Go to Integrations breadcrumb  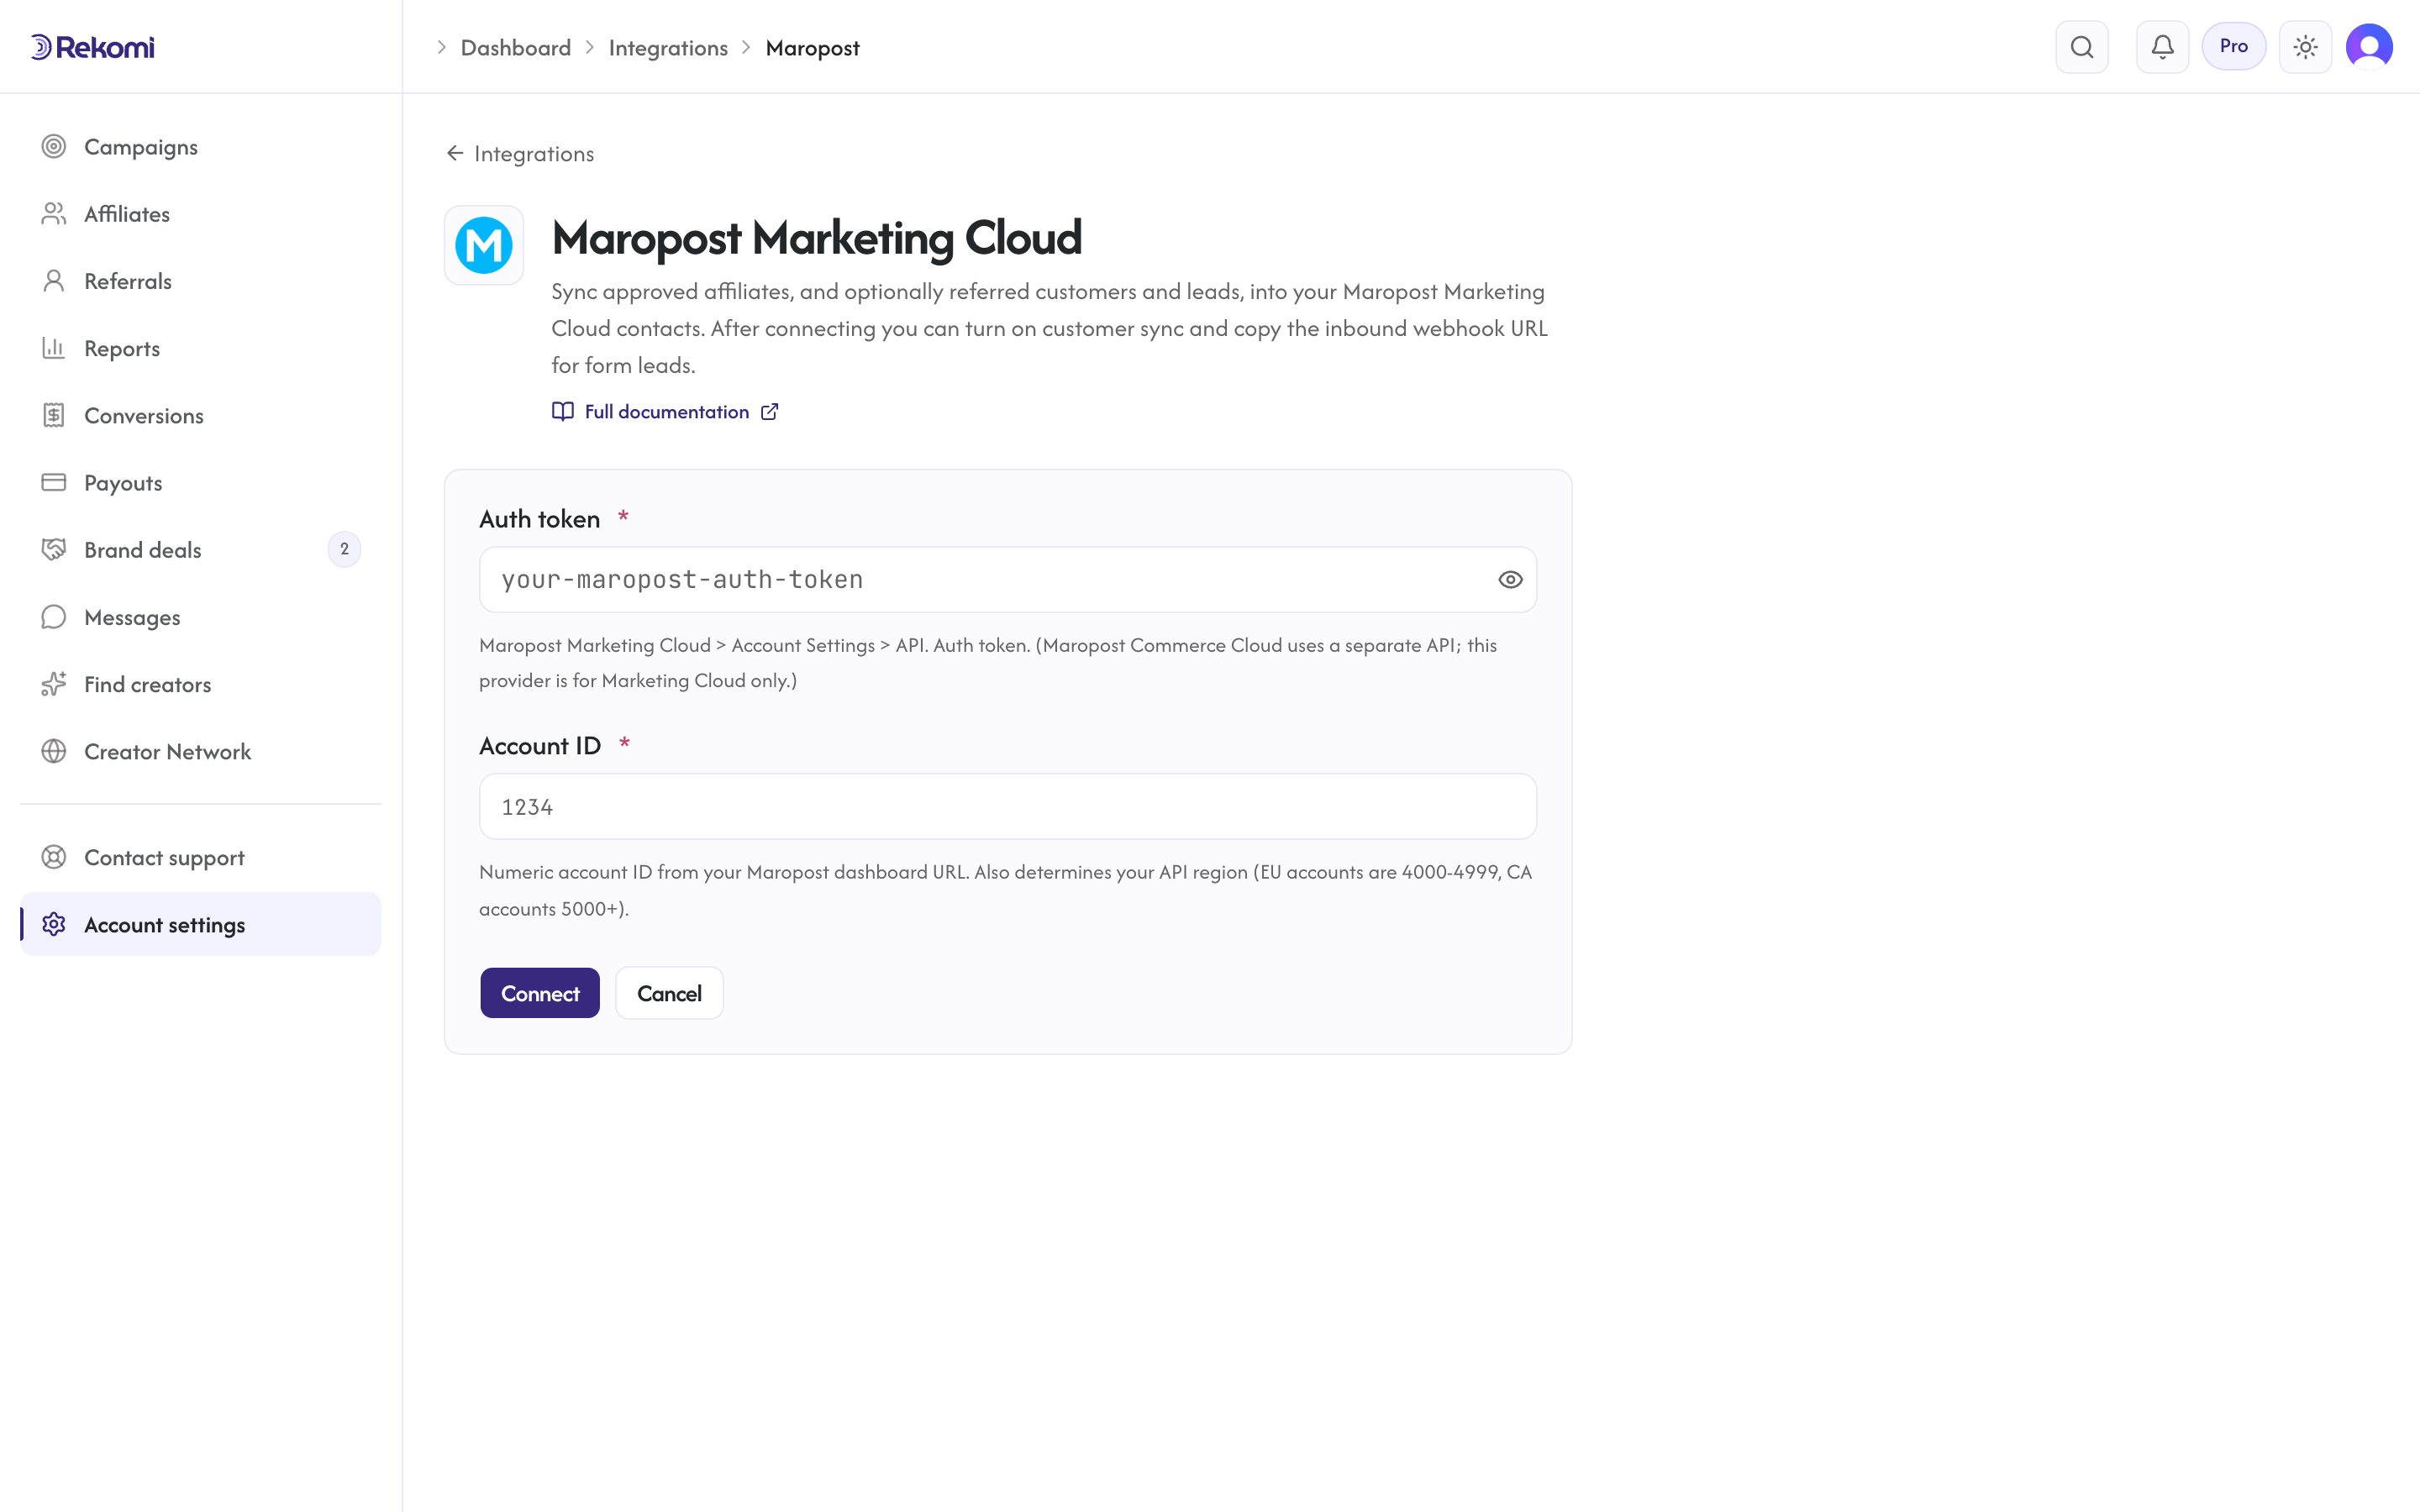pos(668,48)
